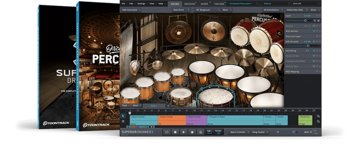360x146 pixels.
Task: Open the Track dropdown menu
Action: click(x=126, y=106)
